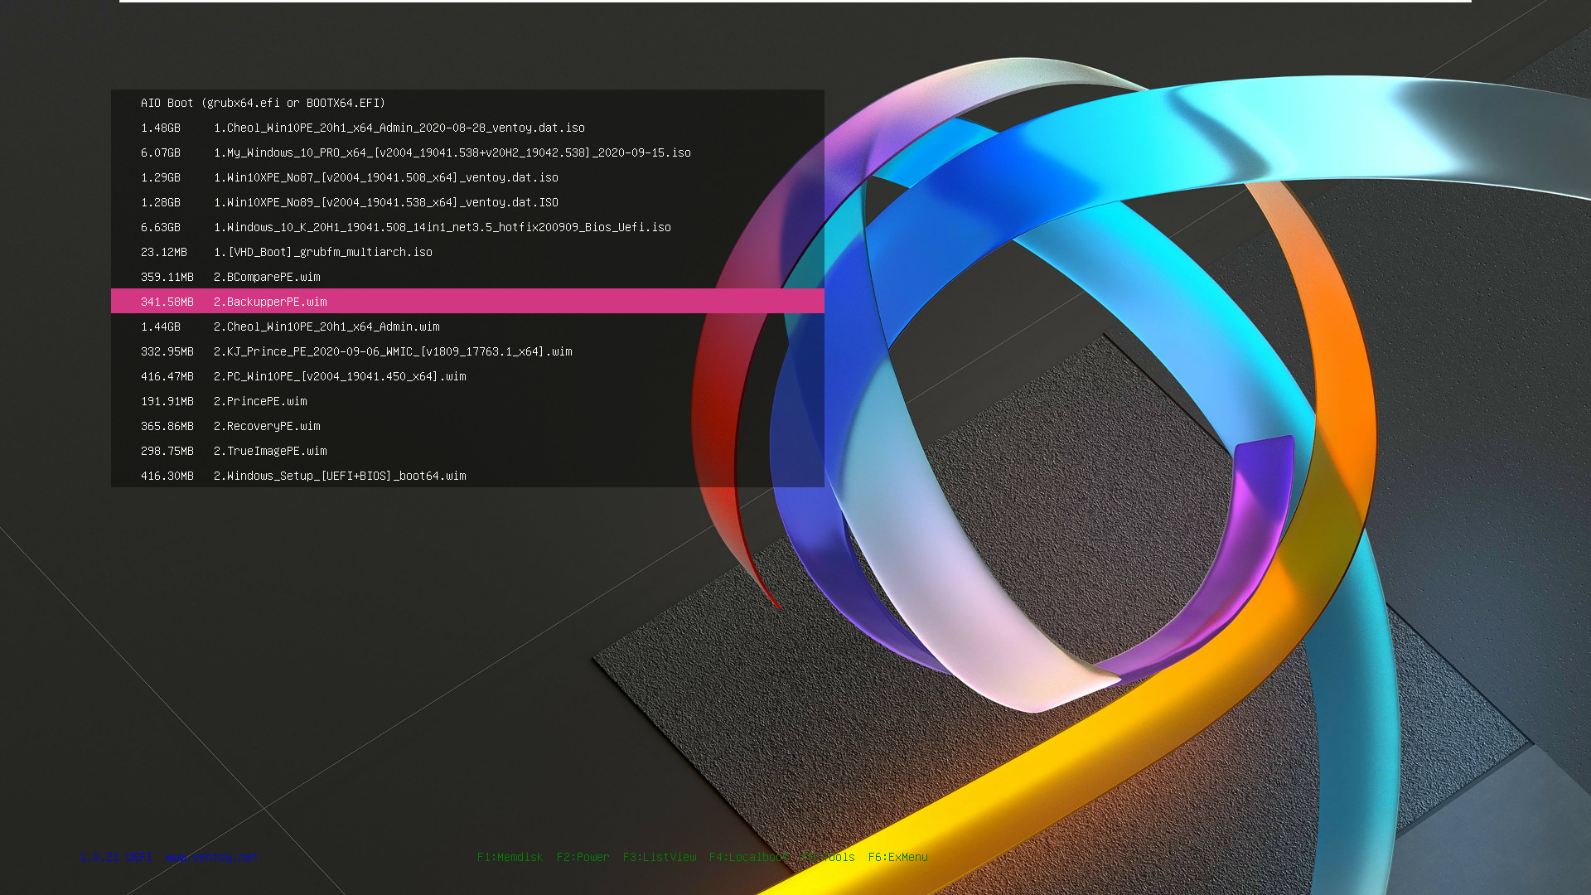Select Windows_10_K_20H1 14in1 Bios_Uefi.iso
The height and width of the screenshot is (895, 1591).
pyautogui.click(x=467, y=227)
